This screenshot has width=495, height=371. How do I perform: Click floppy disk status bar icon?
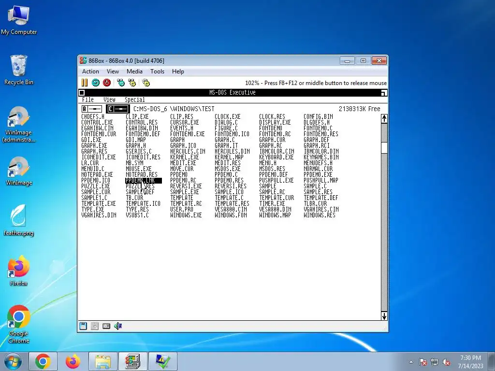pos(83,326)
